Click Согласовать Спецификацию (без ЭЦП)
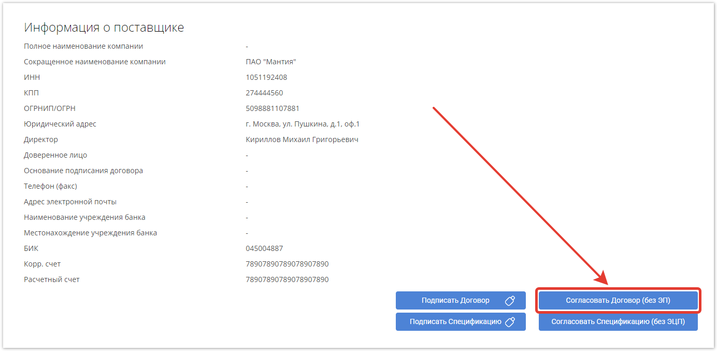This screenshot has width=717, height=351. [x=618, y=322]
